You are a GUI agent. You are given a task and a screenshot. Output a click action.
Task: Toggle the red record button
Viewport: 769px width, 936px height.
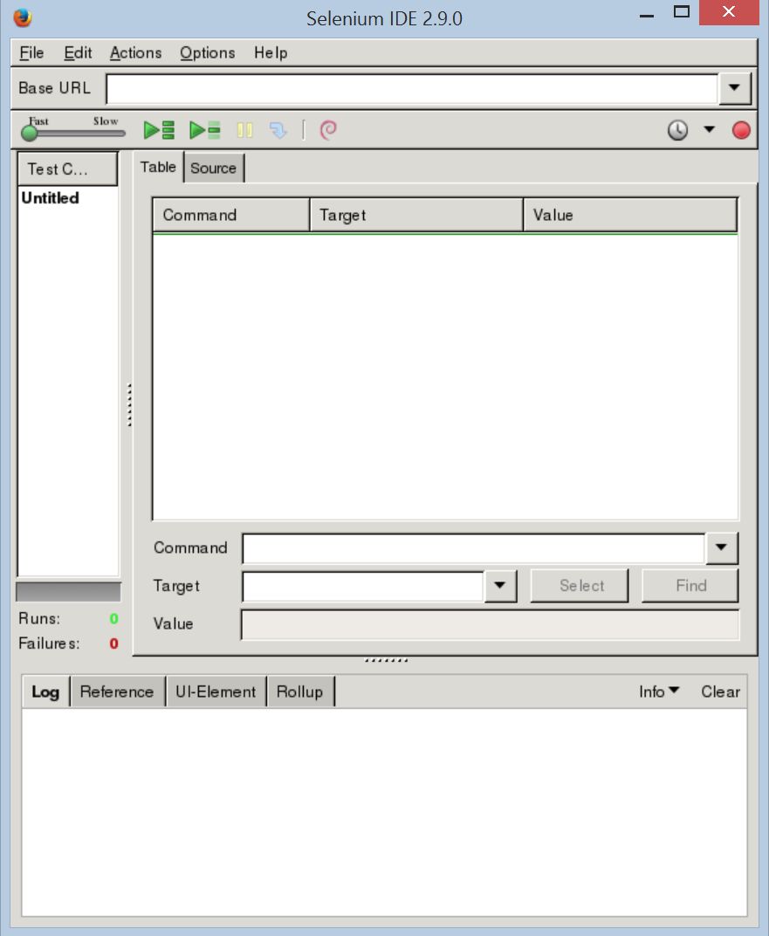click(741, 130)
